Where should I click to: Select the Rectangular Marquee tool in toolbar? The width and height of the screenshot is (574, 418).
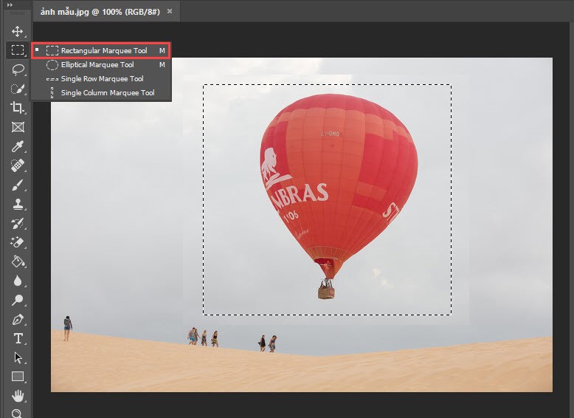coord(17,49)
